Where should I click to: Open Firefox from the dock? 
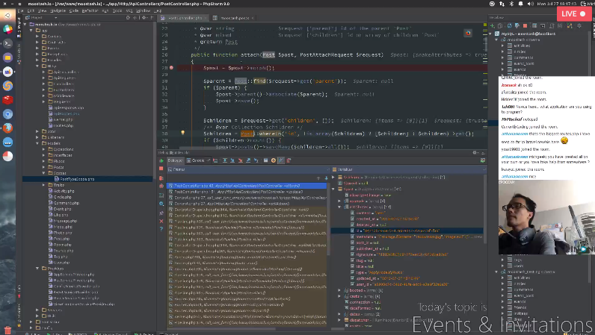pos(7,128)
